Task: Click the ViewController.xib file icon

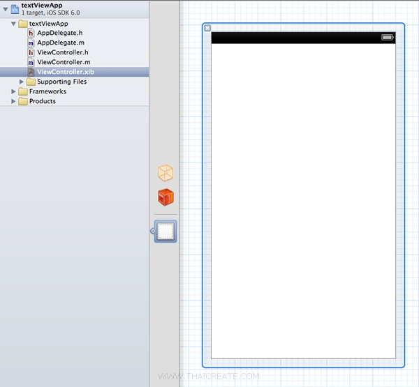Action: pyautogui.click(x=31, y=72)
